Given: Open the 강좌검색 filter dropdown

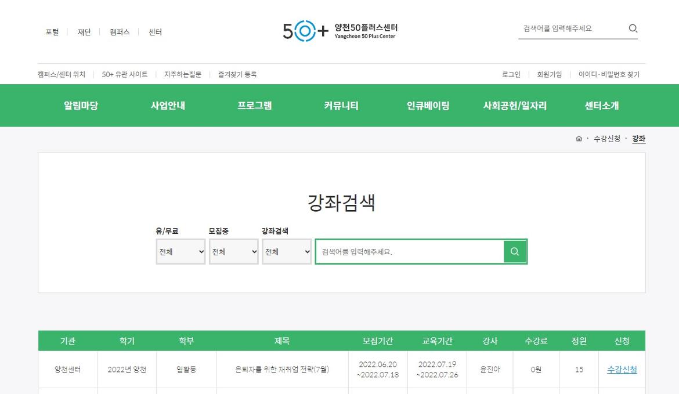Looking at the screenshot, I should pyautogui.click(x=286, y=251).
